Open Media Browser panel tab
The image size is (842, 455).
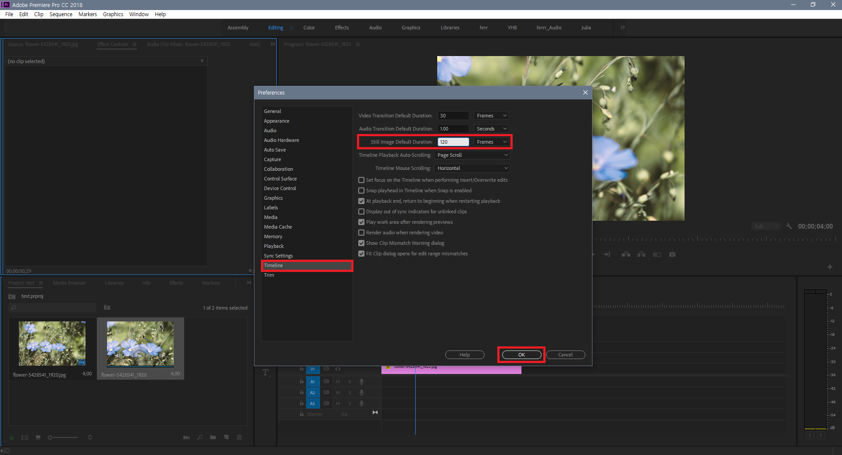69,283
